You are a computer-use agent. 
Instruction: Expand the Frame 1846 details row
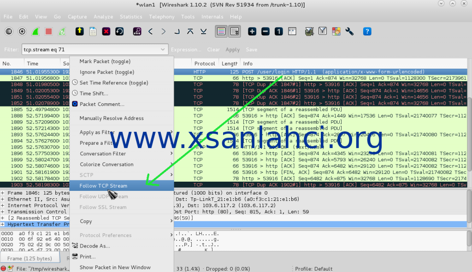[x=2, y=193]
